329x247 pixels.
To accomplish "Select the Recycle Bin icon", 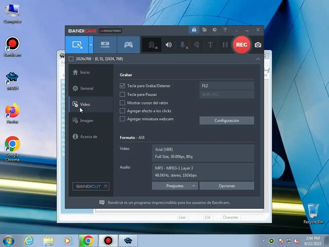I will click(x=313, y=214).
